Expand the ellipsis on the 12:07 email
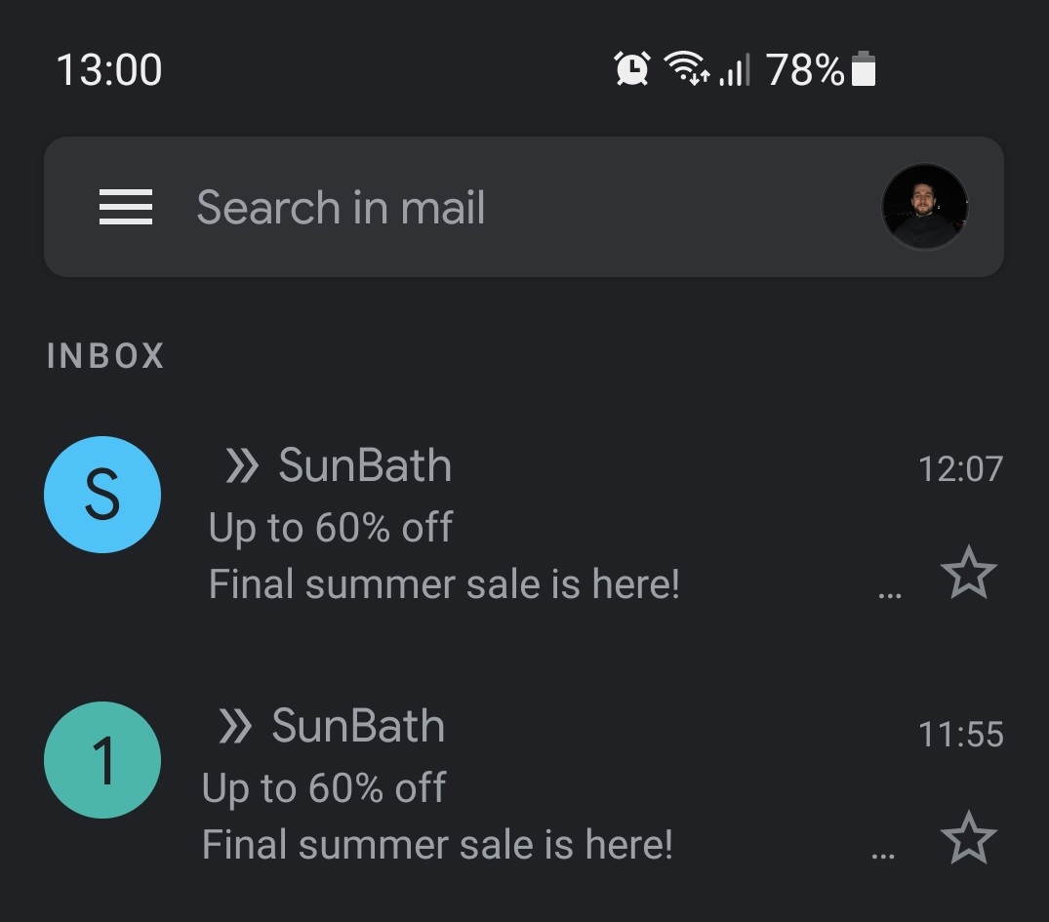 tap(890, 591)
